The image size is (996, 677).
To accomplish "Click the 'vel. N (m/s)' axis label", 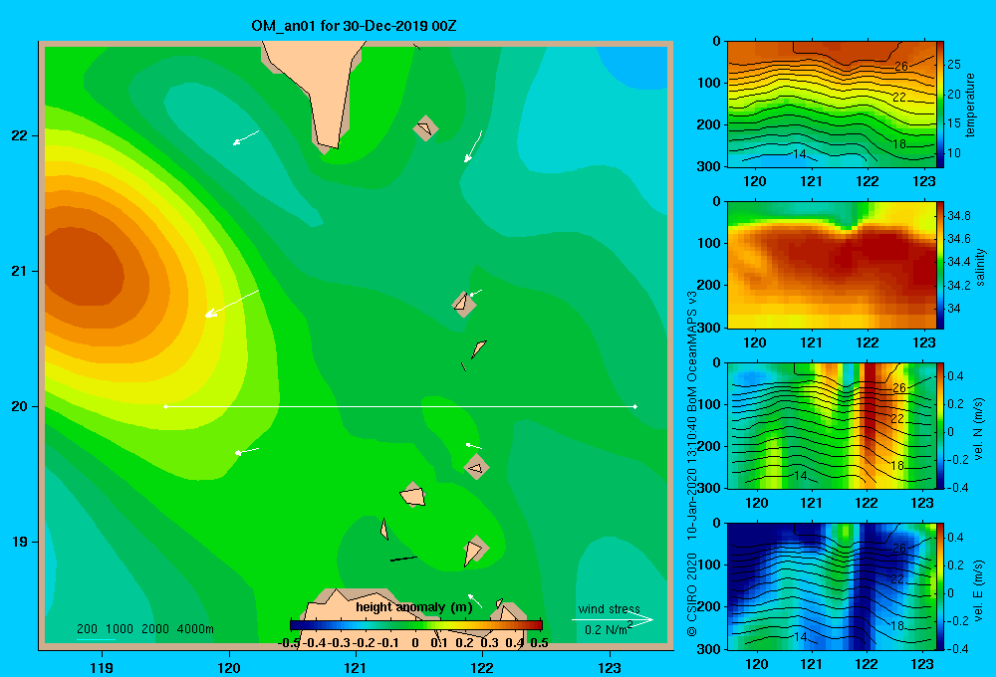I will [979, 429].
